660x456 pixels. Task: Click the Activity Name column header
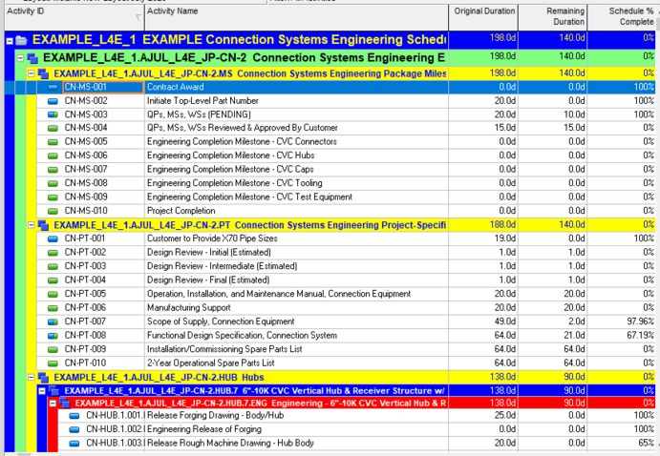click(296, 17)
